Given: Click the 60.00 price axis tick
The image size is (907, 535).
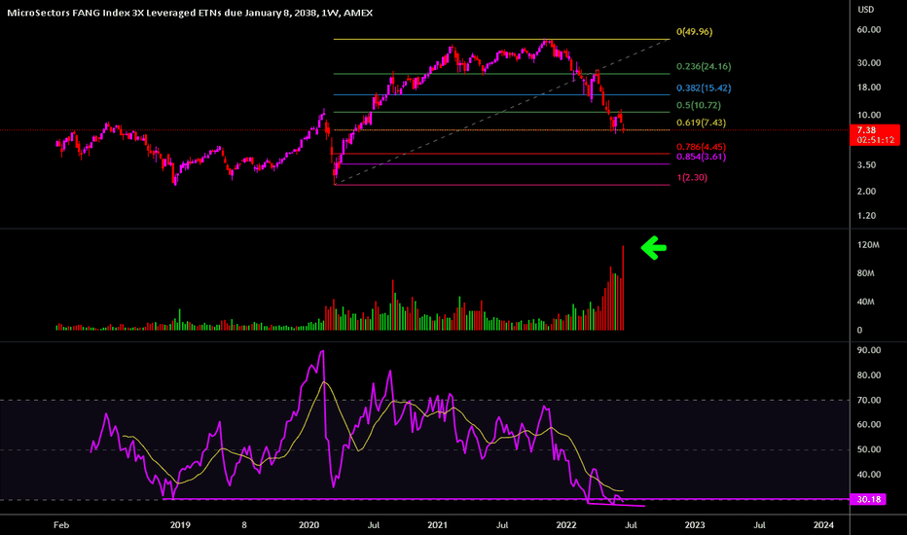Looking at the screenshot, I should pyautogui.click(x=869, y=29).
